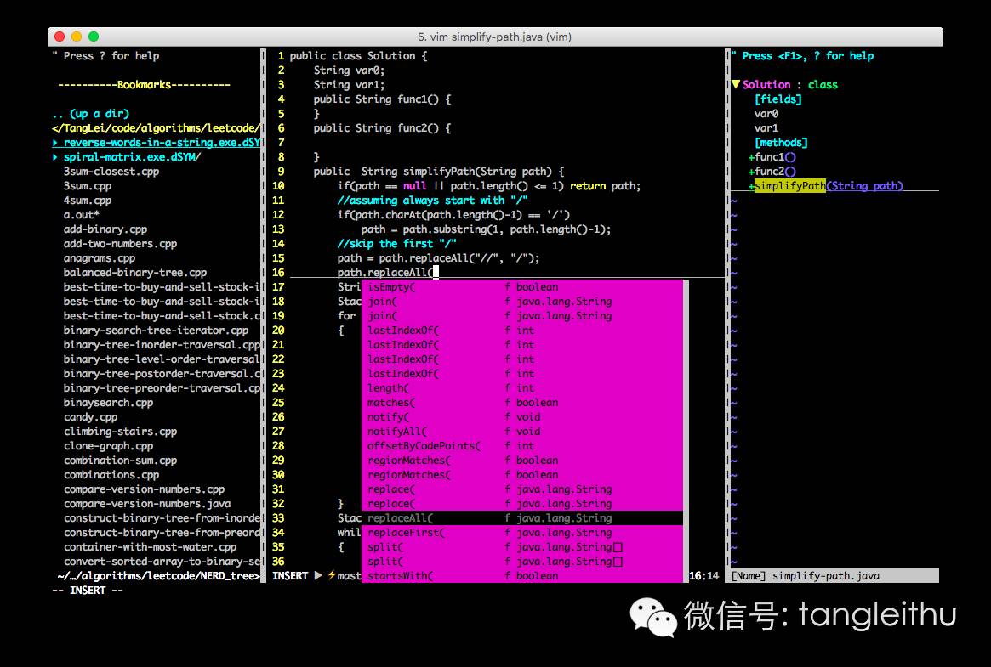Click the 'return path;' statement on line 10
Viewport: 991px width, 667px height.
pos(606,186)
